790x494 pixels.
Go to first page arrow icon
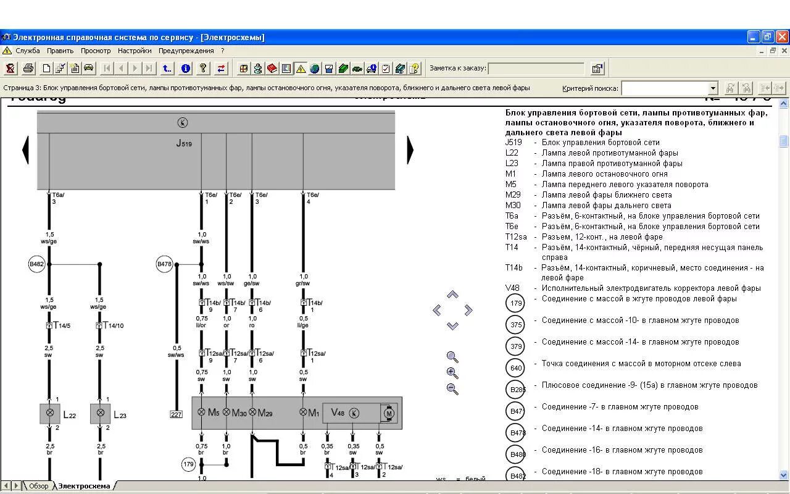(x=107, y=69)
